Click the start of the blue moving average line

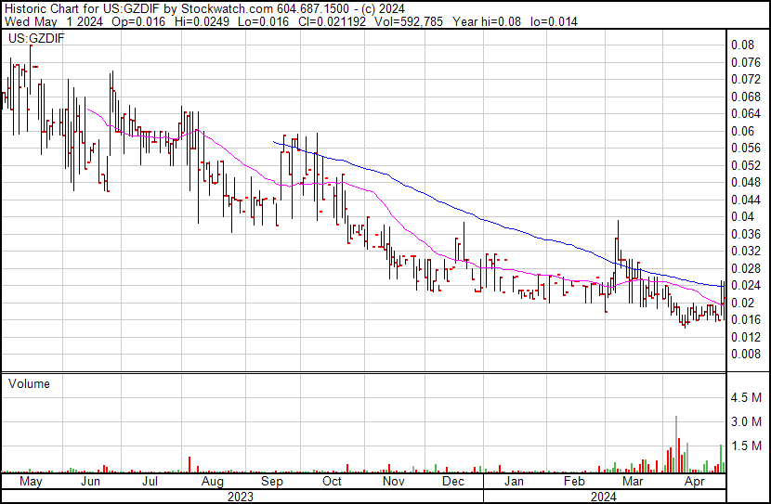274,141
